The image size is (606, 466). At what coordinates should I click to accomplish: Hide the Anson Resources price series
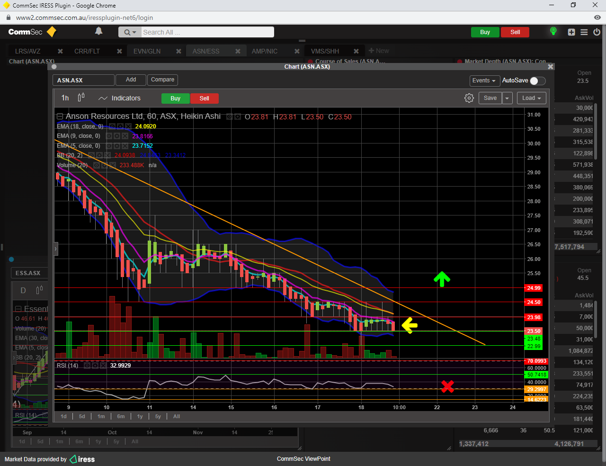coord(230,116)
